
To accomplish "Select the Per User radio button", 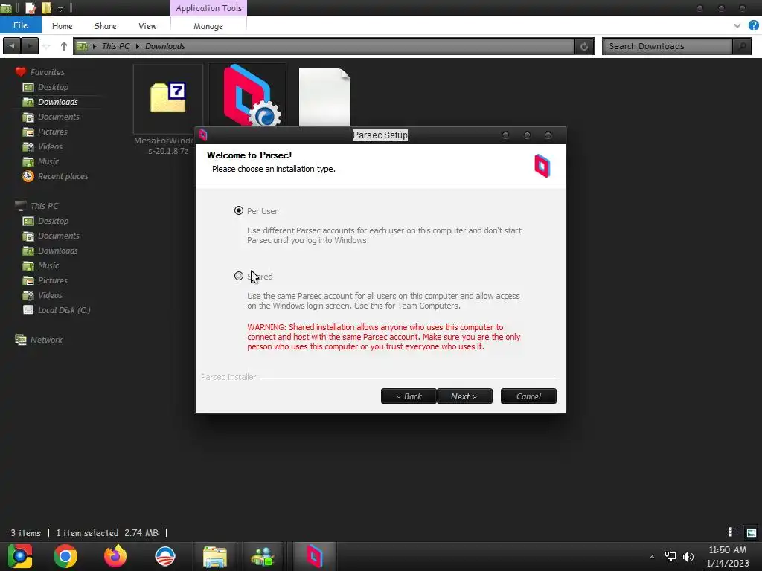I will [x=239, y=210].
